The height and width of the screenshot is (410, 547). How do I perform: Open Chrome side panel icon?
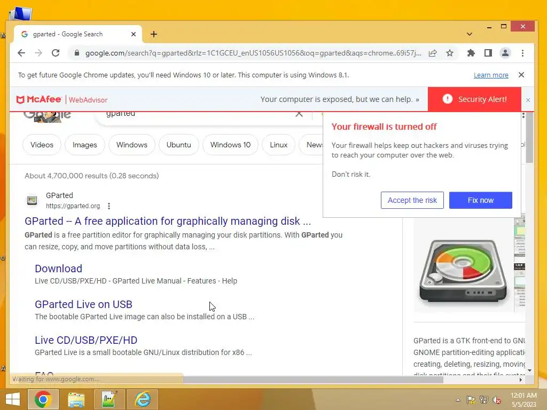click(488, 53)
